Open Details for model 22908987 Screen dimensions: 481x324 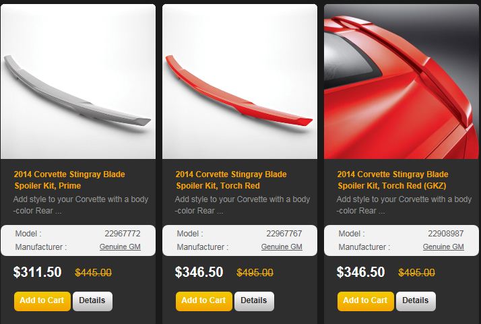click(x=416, y=301)
